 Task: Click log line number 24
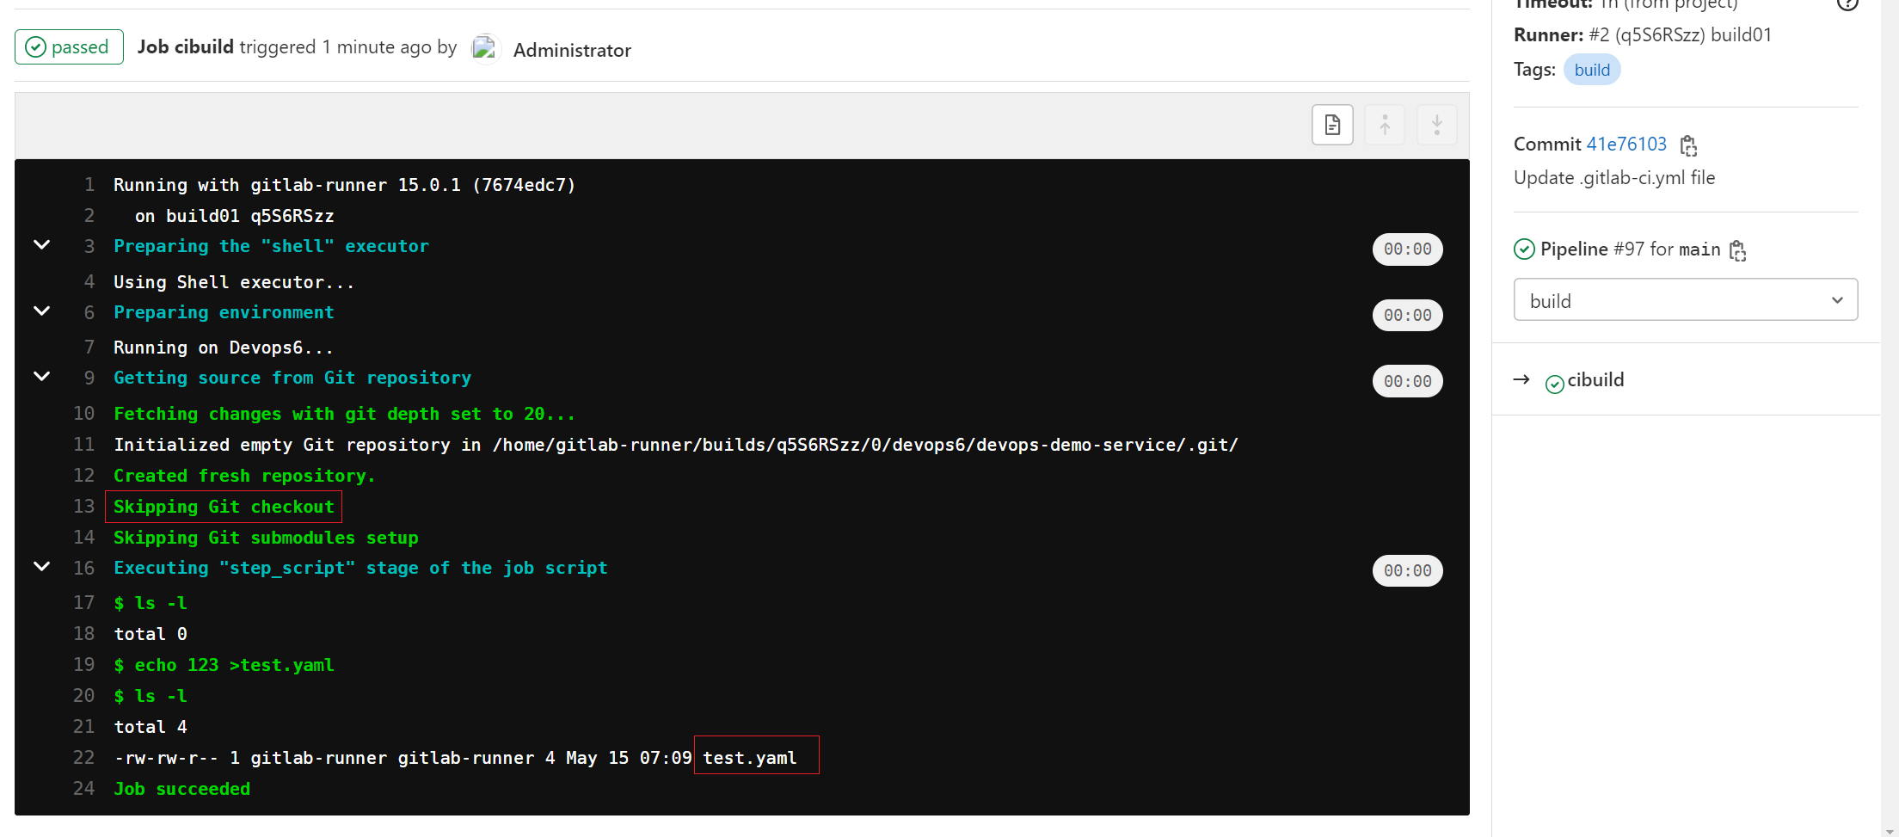(x=83, y=788)
